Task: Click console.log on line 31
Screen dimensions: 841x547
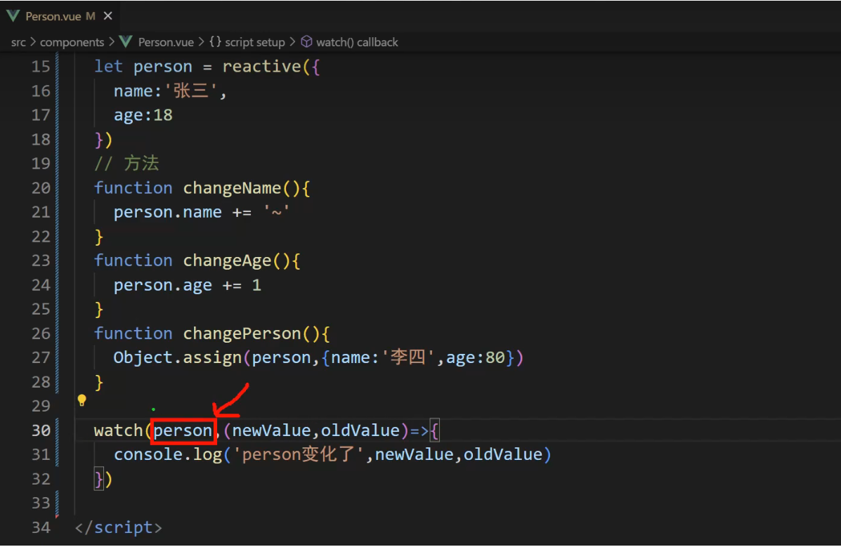Action: (x=168, y=455)
